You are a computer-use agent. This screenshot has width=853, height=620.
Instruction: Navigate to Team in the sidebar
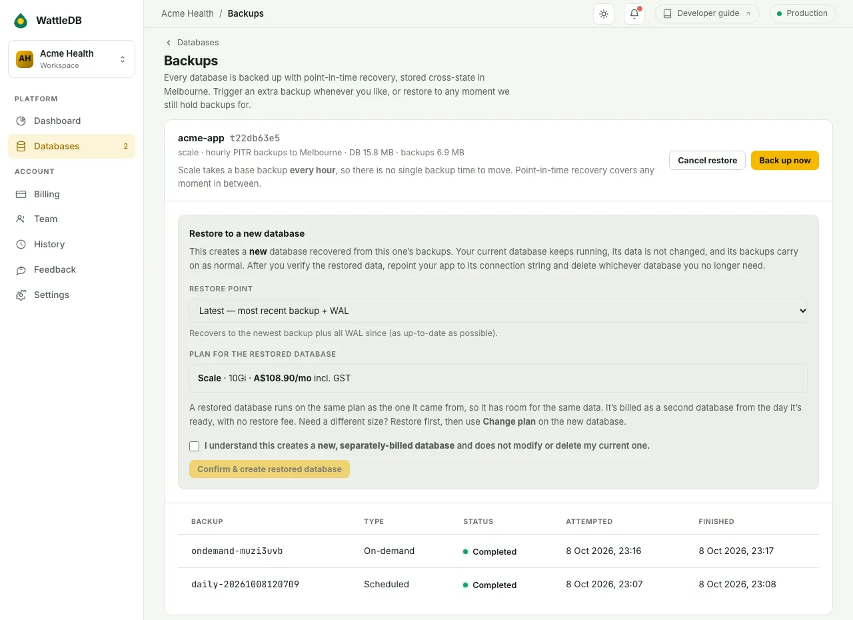72,219
